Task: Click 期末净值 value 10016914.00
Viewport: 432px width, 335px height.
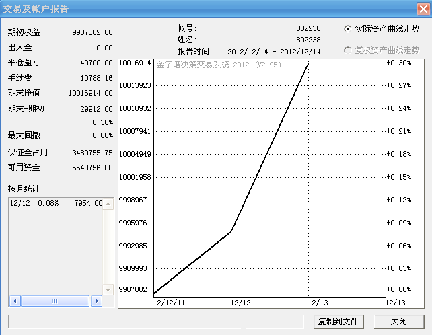Action: tap(90, 93)
